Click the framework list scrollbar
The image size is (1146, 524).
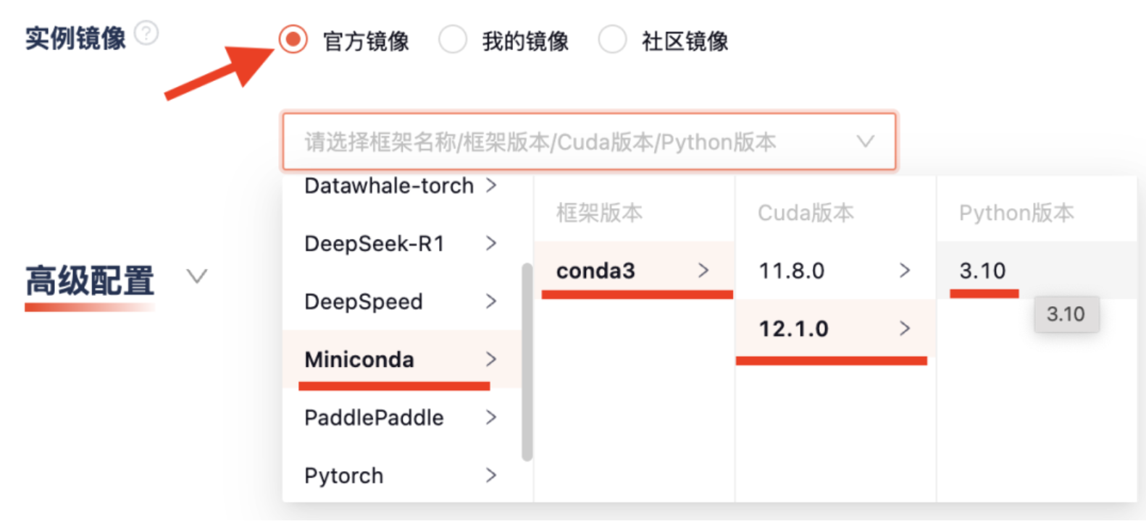(527, 362)
